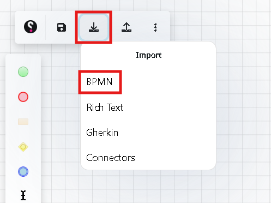This screenshot has width=271, height=203.
Task: Save the diagram using the floppy disk icon
Action: click(62, 27)
